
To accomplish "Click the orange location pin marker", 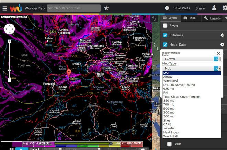I will point(69,73).
